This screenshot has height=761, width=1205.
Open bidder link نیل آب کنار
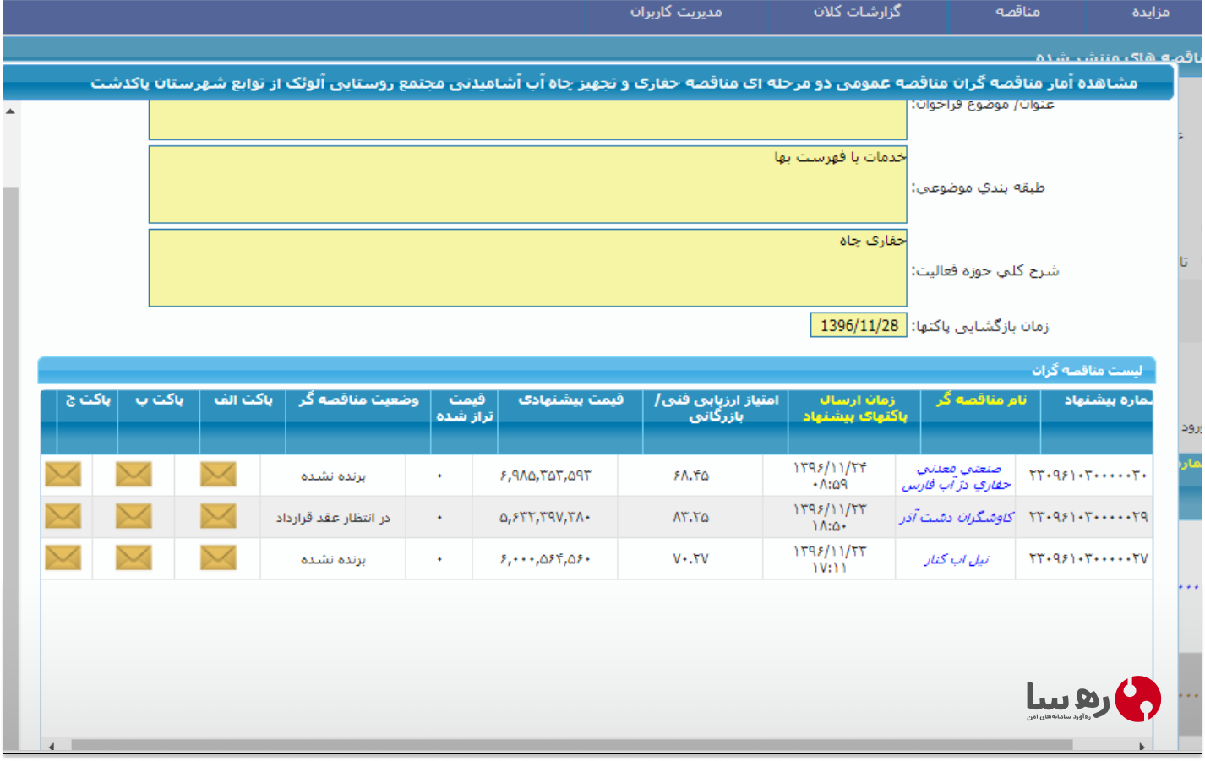[957, 559]
